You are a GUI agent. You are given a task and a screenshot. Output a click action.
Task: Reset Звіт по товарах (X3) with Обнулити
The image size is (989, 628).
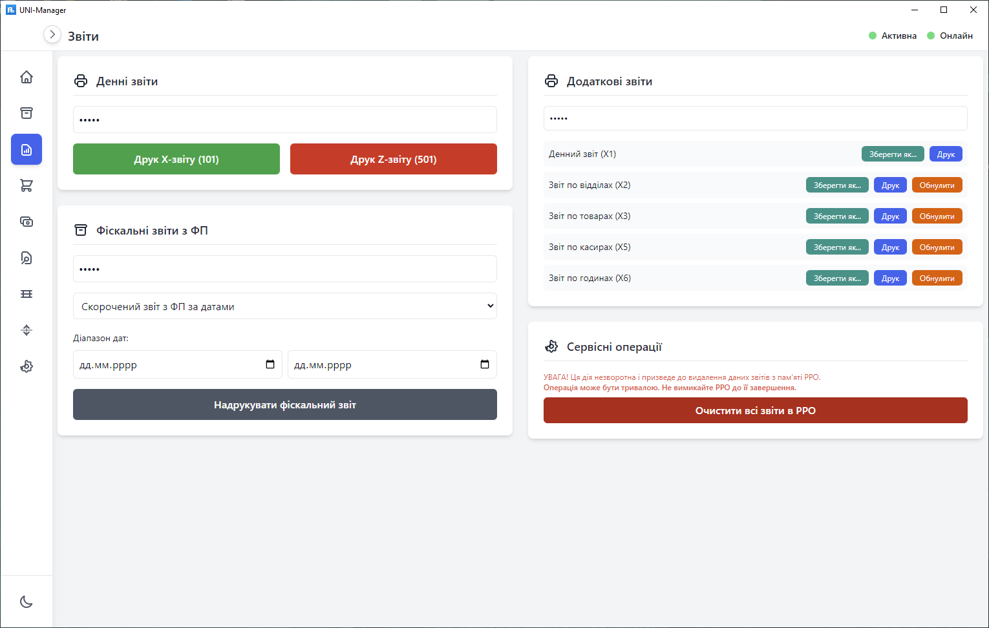(x=937, y=216)
